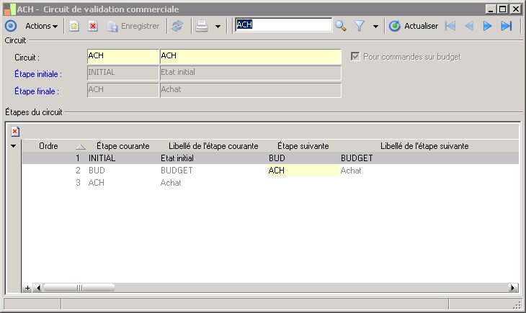Delete record using red X toolbar icon
The width and height of the screenshot is (526, 313).
[93, 26]
